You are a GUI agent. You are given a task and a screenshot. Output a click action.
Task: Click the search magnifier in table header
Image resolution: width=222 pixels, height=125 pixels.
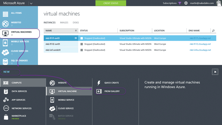click(x=213, y=31)
